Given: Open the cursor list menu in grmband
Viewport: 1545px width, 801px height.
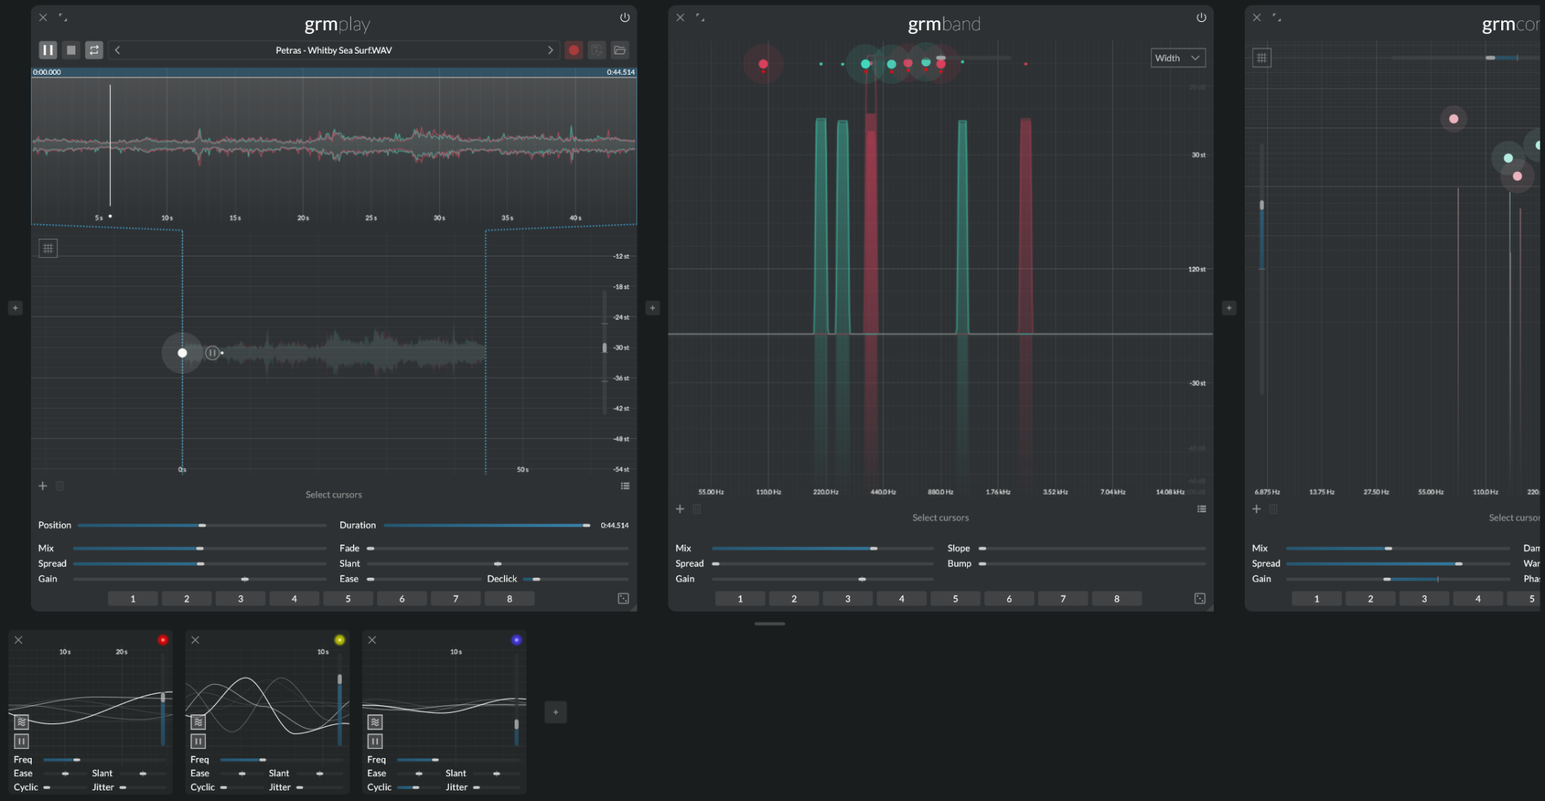Looking at the screenshot, I should point(1201,509).
